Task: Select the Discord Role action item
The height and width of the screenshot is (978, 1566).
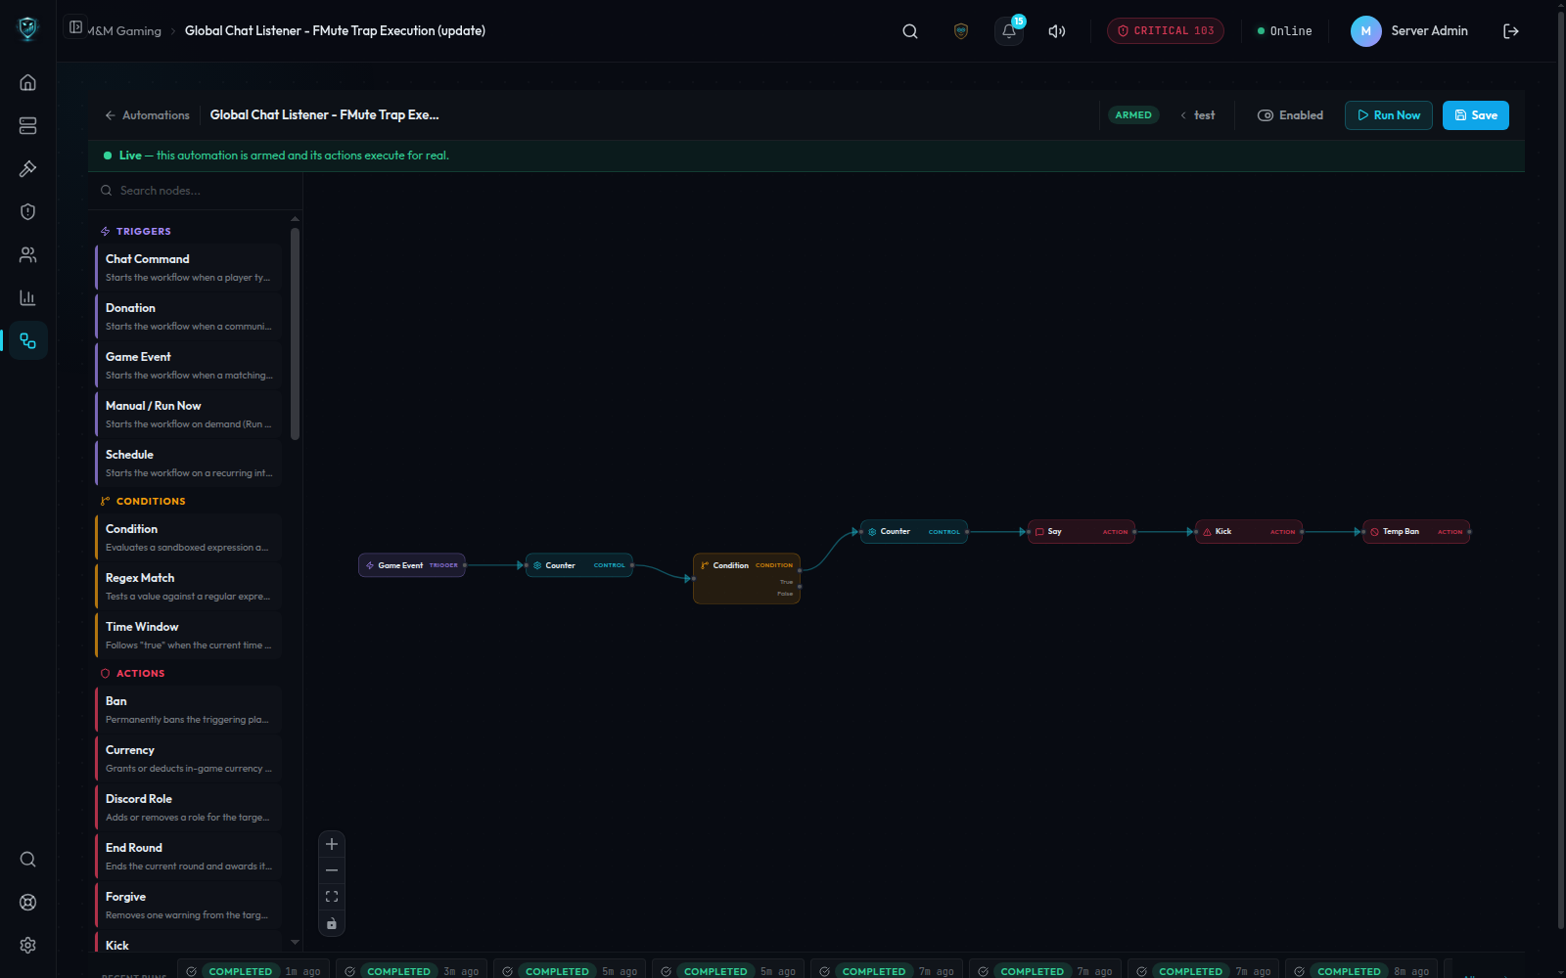Action: pyautogui.click(x=188, y=808)
